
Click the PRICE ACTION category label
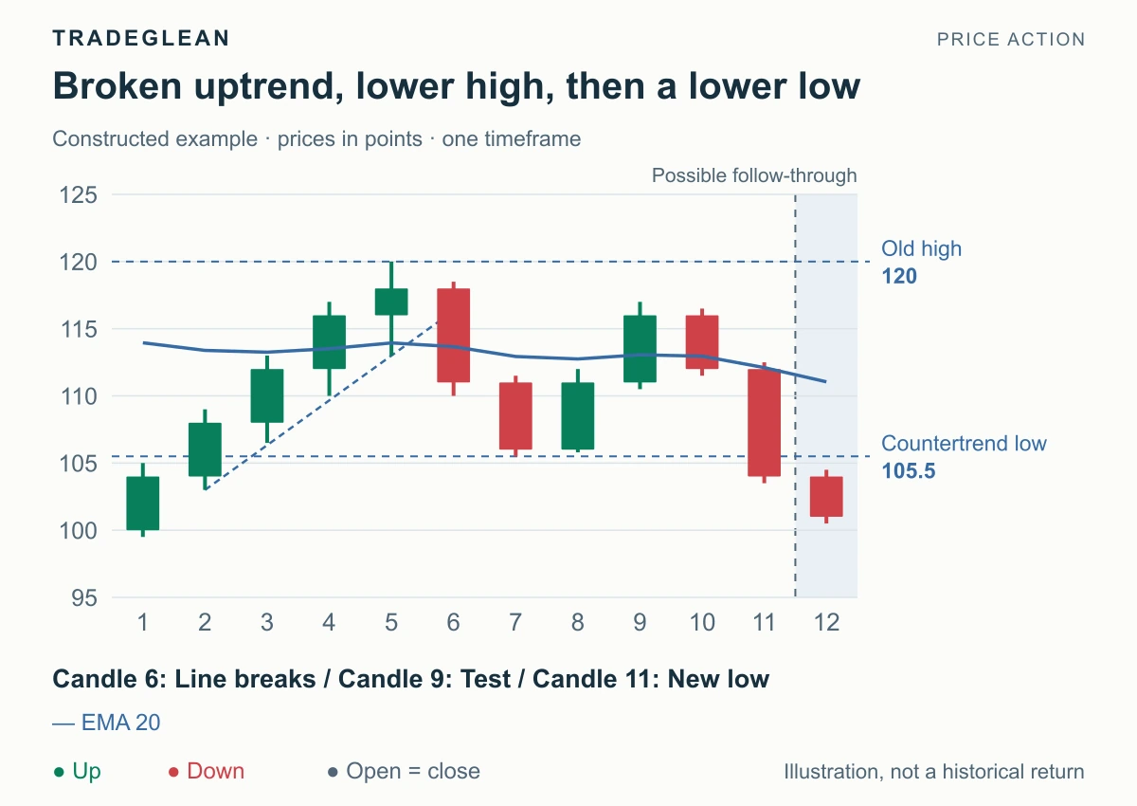[1010, 39]
